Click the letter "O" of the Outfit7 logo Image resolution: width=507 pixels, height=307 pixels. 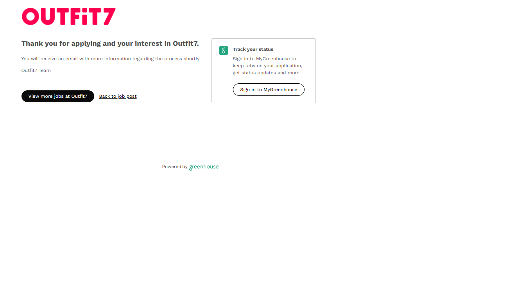[x=30, y=16]
